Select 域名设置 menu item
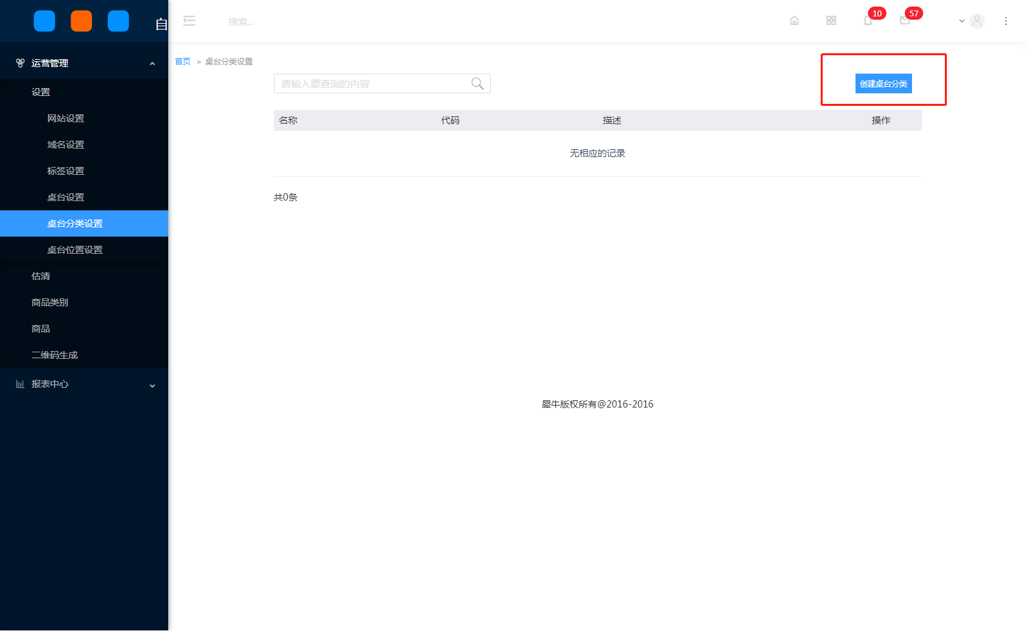The image size is (1027, 631). coord(84,145)
